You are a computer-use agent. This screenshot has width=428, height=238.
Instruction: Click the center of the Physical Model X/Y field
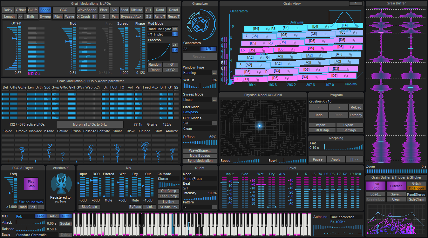pyautogui.click(x=260, y=126)
